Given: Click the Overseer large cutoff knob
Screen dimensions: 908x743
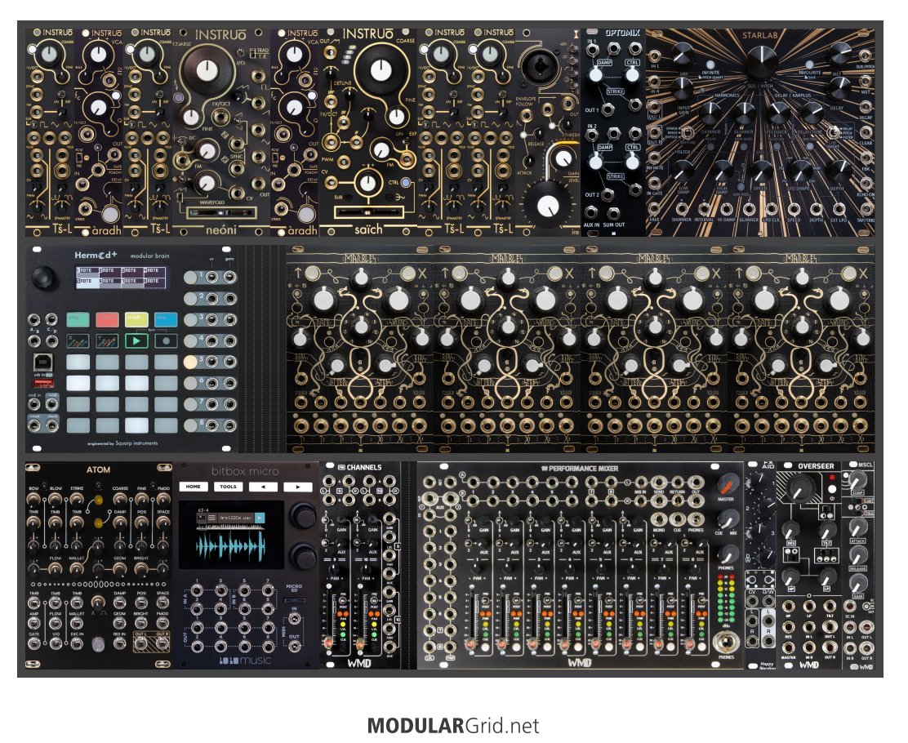Looking at the screenshot, I should (802, 489).
